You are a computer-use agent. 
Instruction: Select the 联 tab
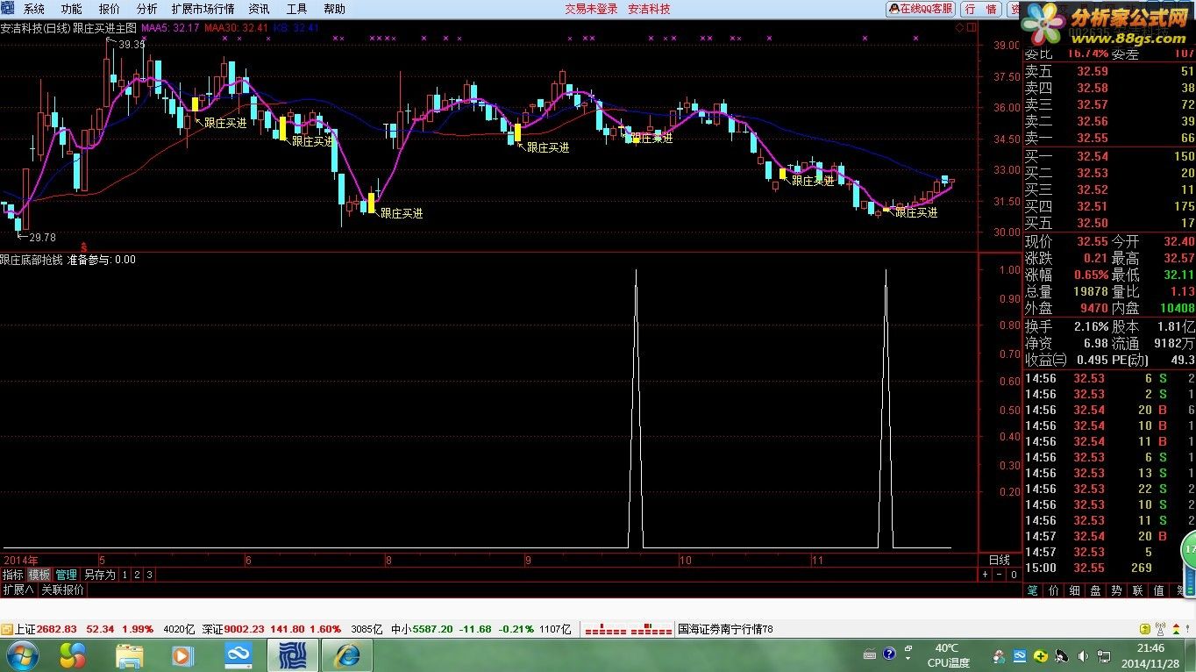click(1137, 590)
